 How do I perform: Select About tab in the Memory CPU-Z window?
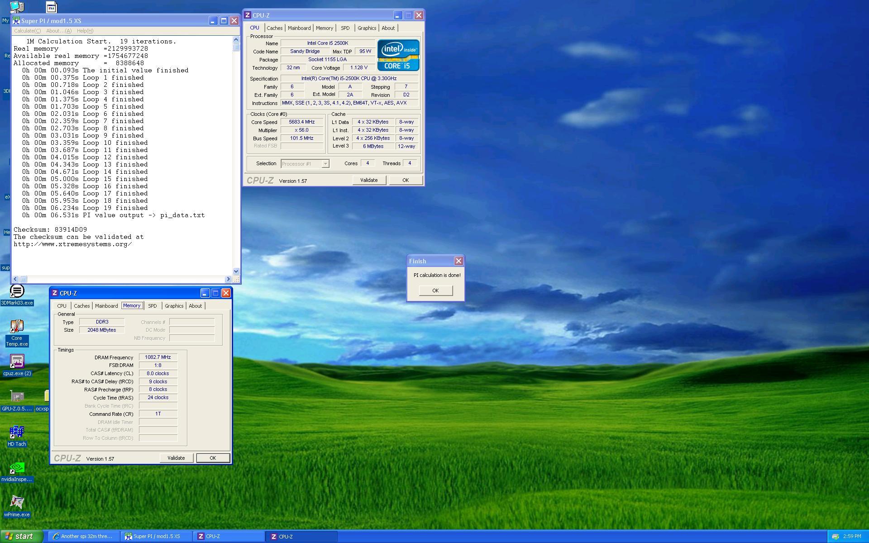(195, 306)
